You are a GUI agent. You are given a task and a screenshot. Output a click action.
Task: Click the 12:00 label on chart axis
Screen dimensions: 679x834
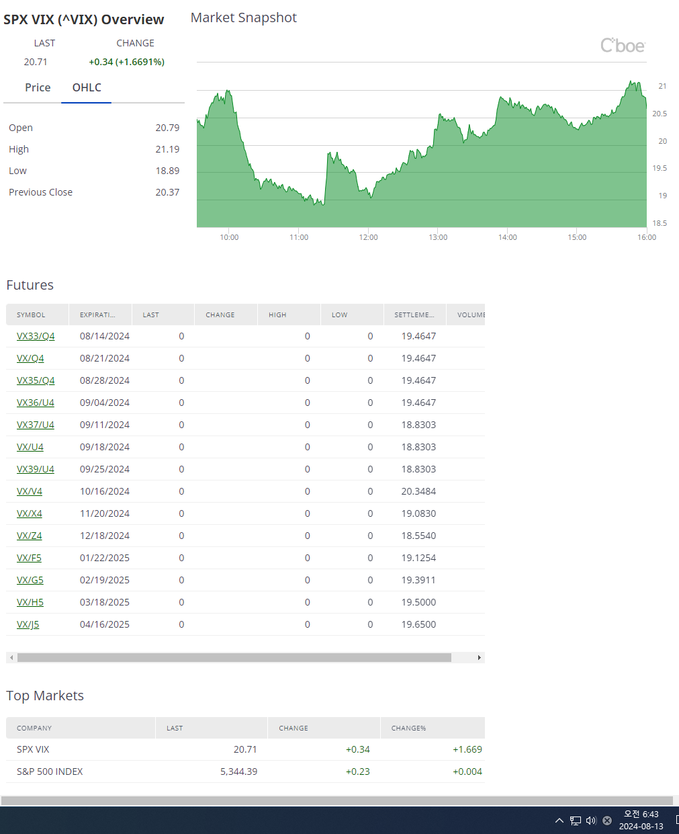tap(368, 237)
